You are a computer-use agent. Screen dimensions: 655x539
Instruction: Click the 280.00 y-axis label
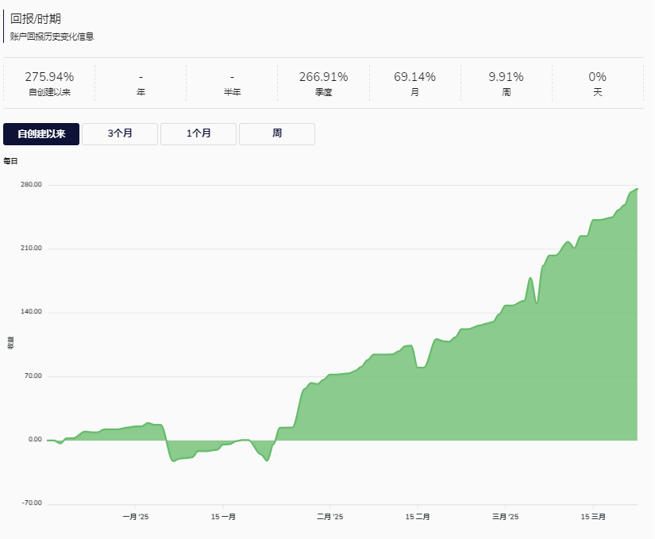click(x=31, y=184)
